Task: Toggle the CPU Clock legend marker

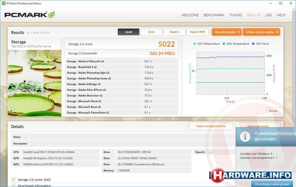Action: point(253,44)
